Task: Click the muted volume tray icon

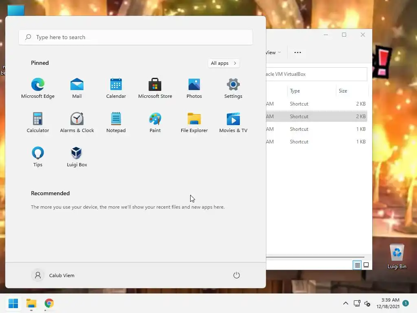Action: [367, 303]
